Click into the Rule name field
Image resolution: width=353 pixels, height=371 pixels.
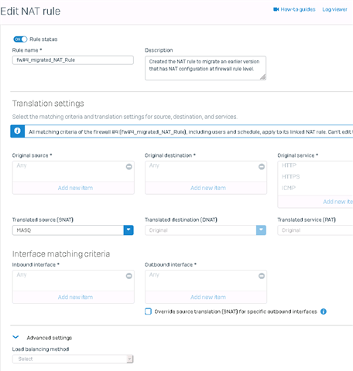[73, 60]
